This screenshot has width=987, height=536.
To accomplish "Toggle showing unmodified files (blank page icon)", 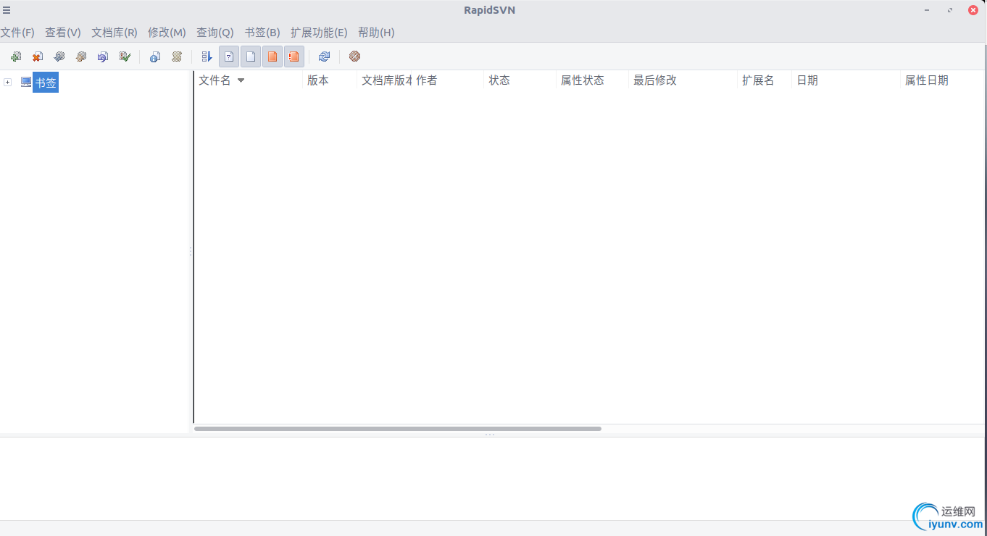I will 251,56.
